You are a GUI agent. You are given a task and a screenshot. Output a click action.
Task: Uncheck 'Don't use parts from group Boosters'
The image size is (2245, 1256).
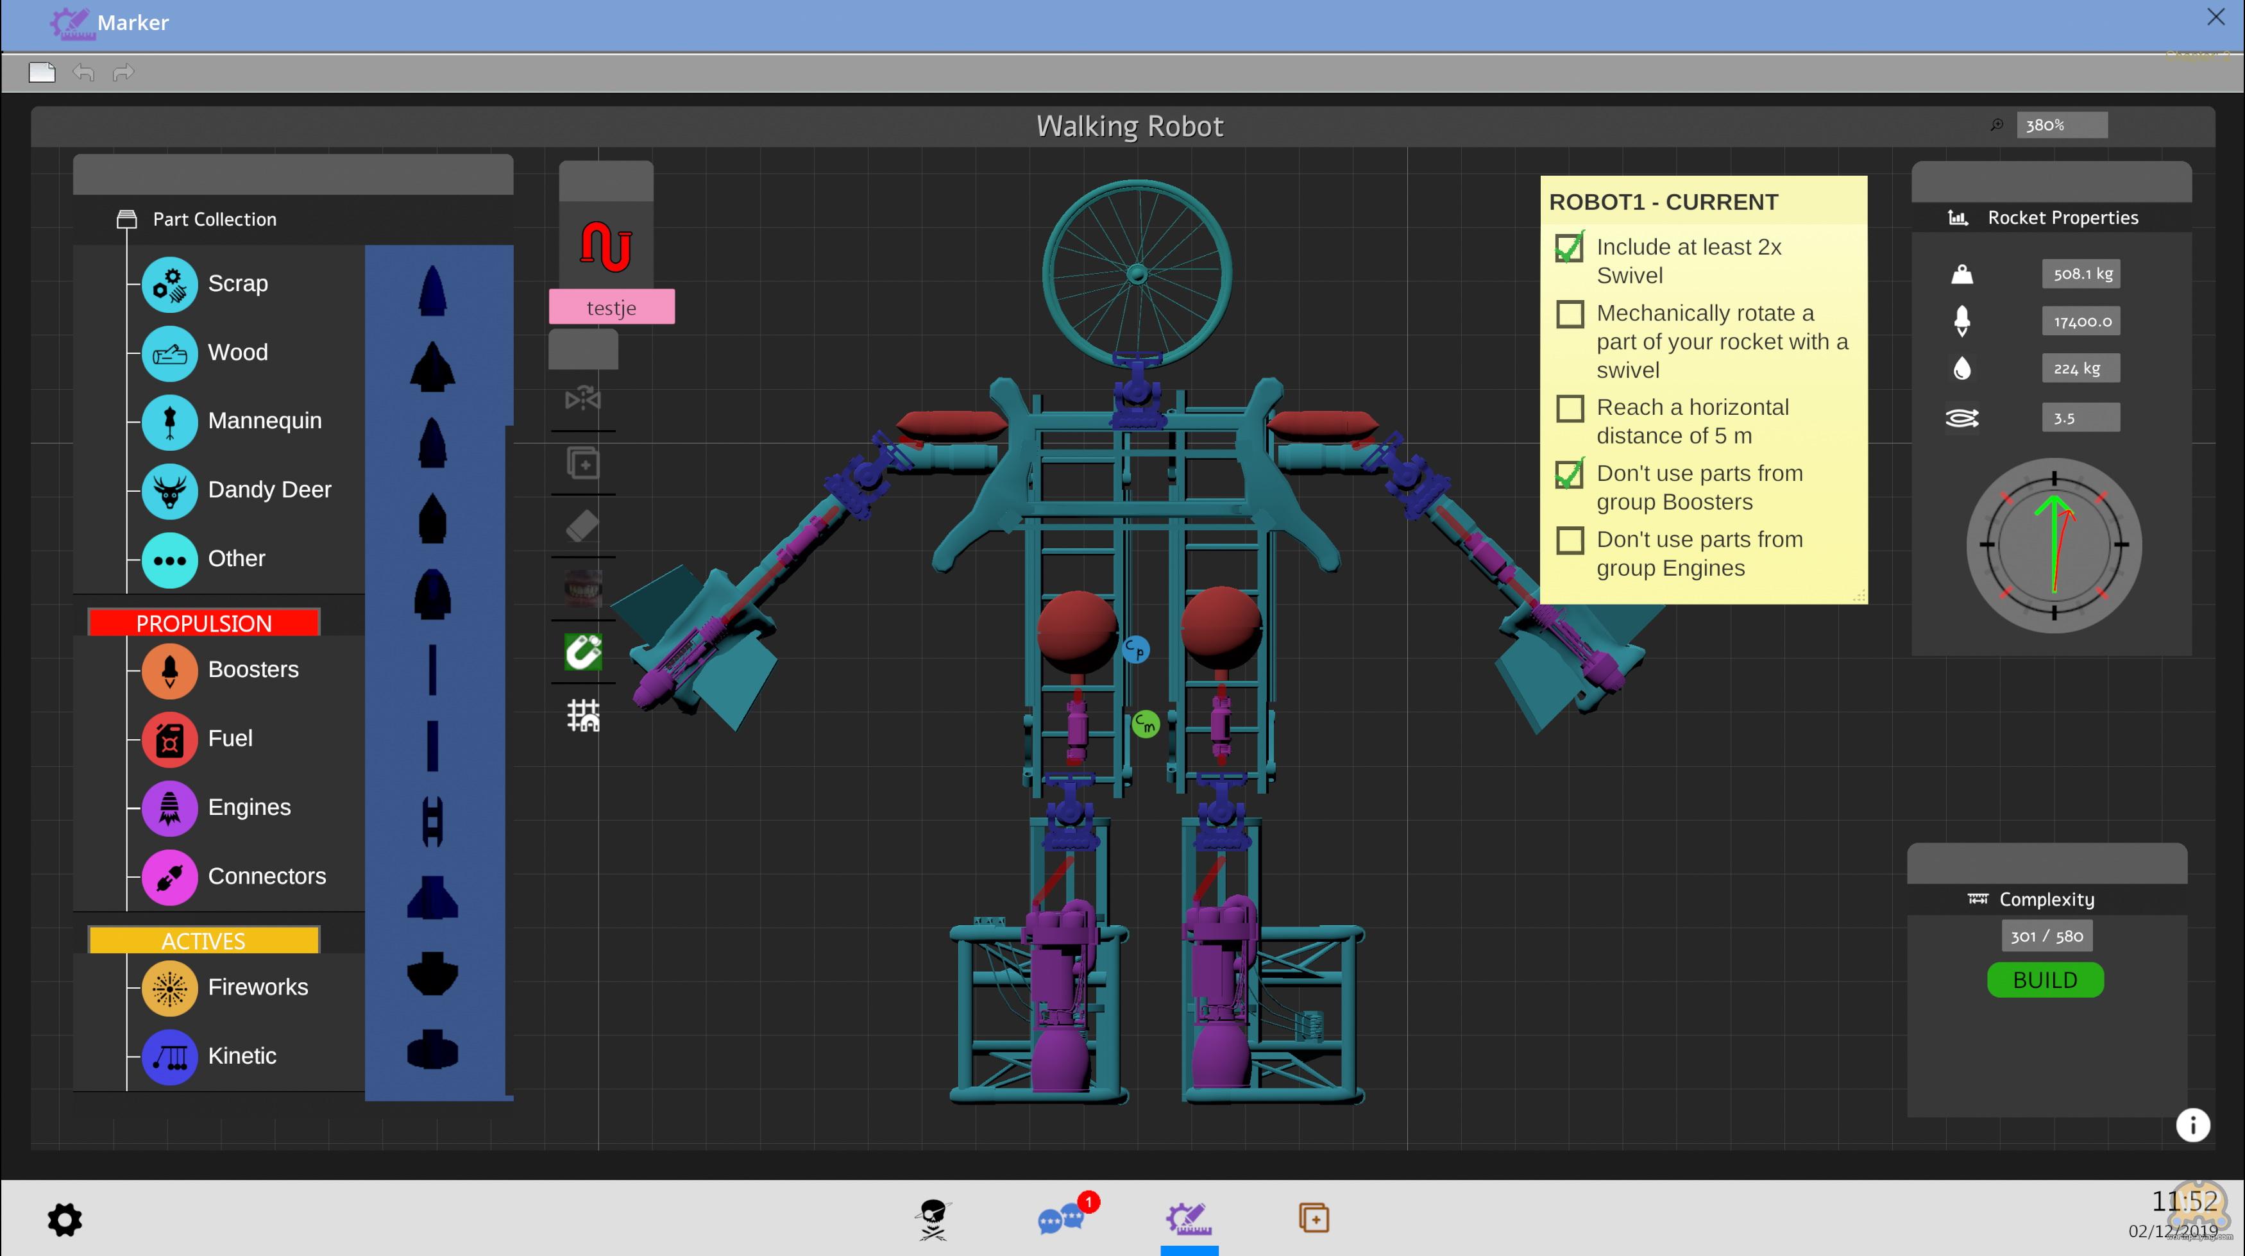[x=1570, y=474]
